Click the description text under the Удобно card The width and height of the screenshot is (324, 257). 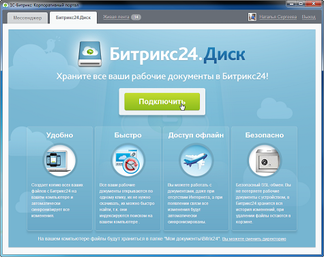pos(57,200)
